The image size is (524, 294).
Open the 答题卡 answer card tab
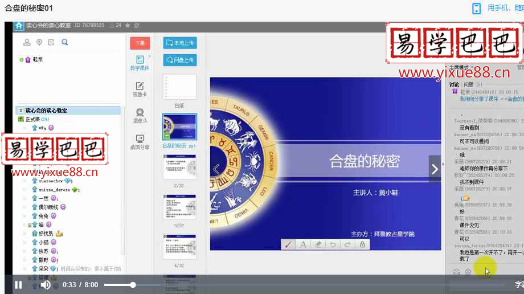(x=140, y=89)
